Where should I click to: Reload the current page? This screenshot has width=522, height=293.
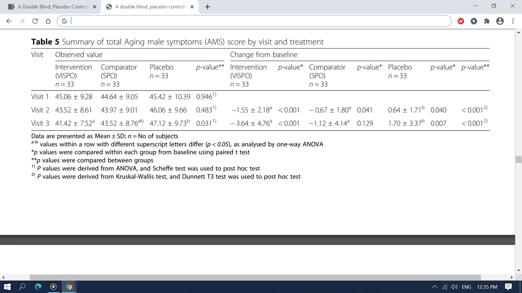[35, 21]
